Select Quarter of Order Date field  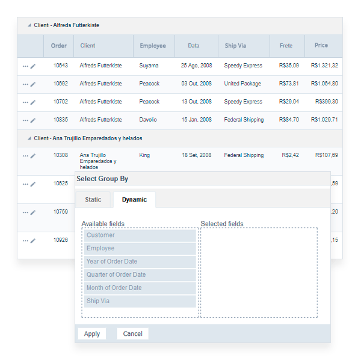(140, 275)
